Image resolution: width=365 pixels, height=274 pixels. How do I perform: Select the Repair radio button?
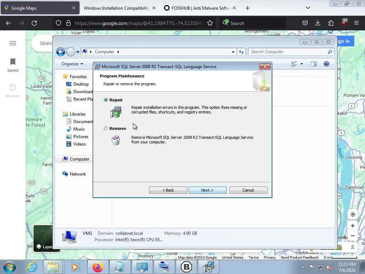(x=106, y=100)
